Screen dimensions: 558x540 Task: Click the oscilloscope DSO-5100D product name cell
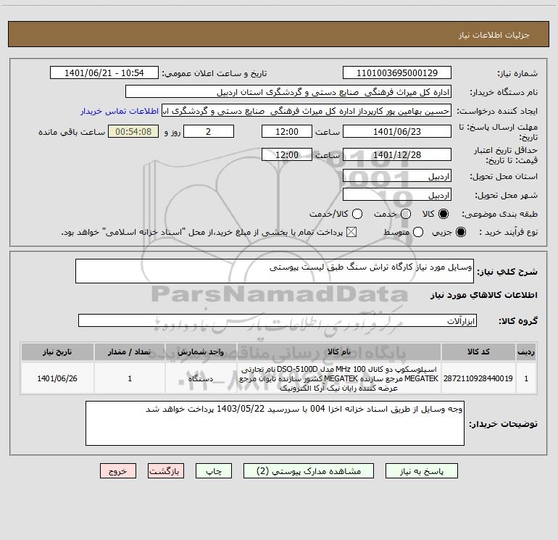339,378
